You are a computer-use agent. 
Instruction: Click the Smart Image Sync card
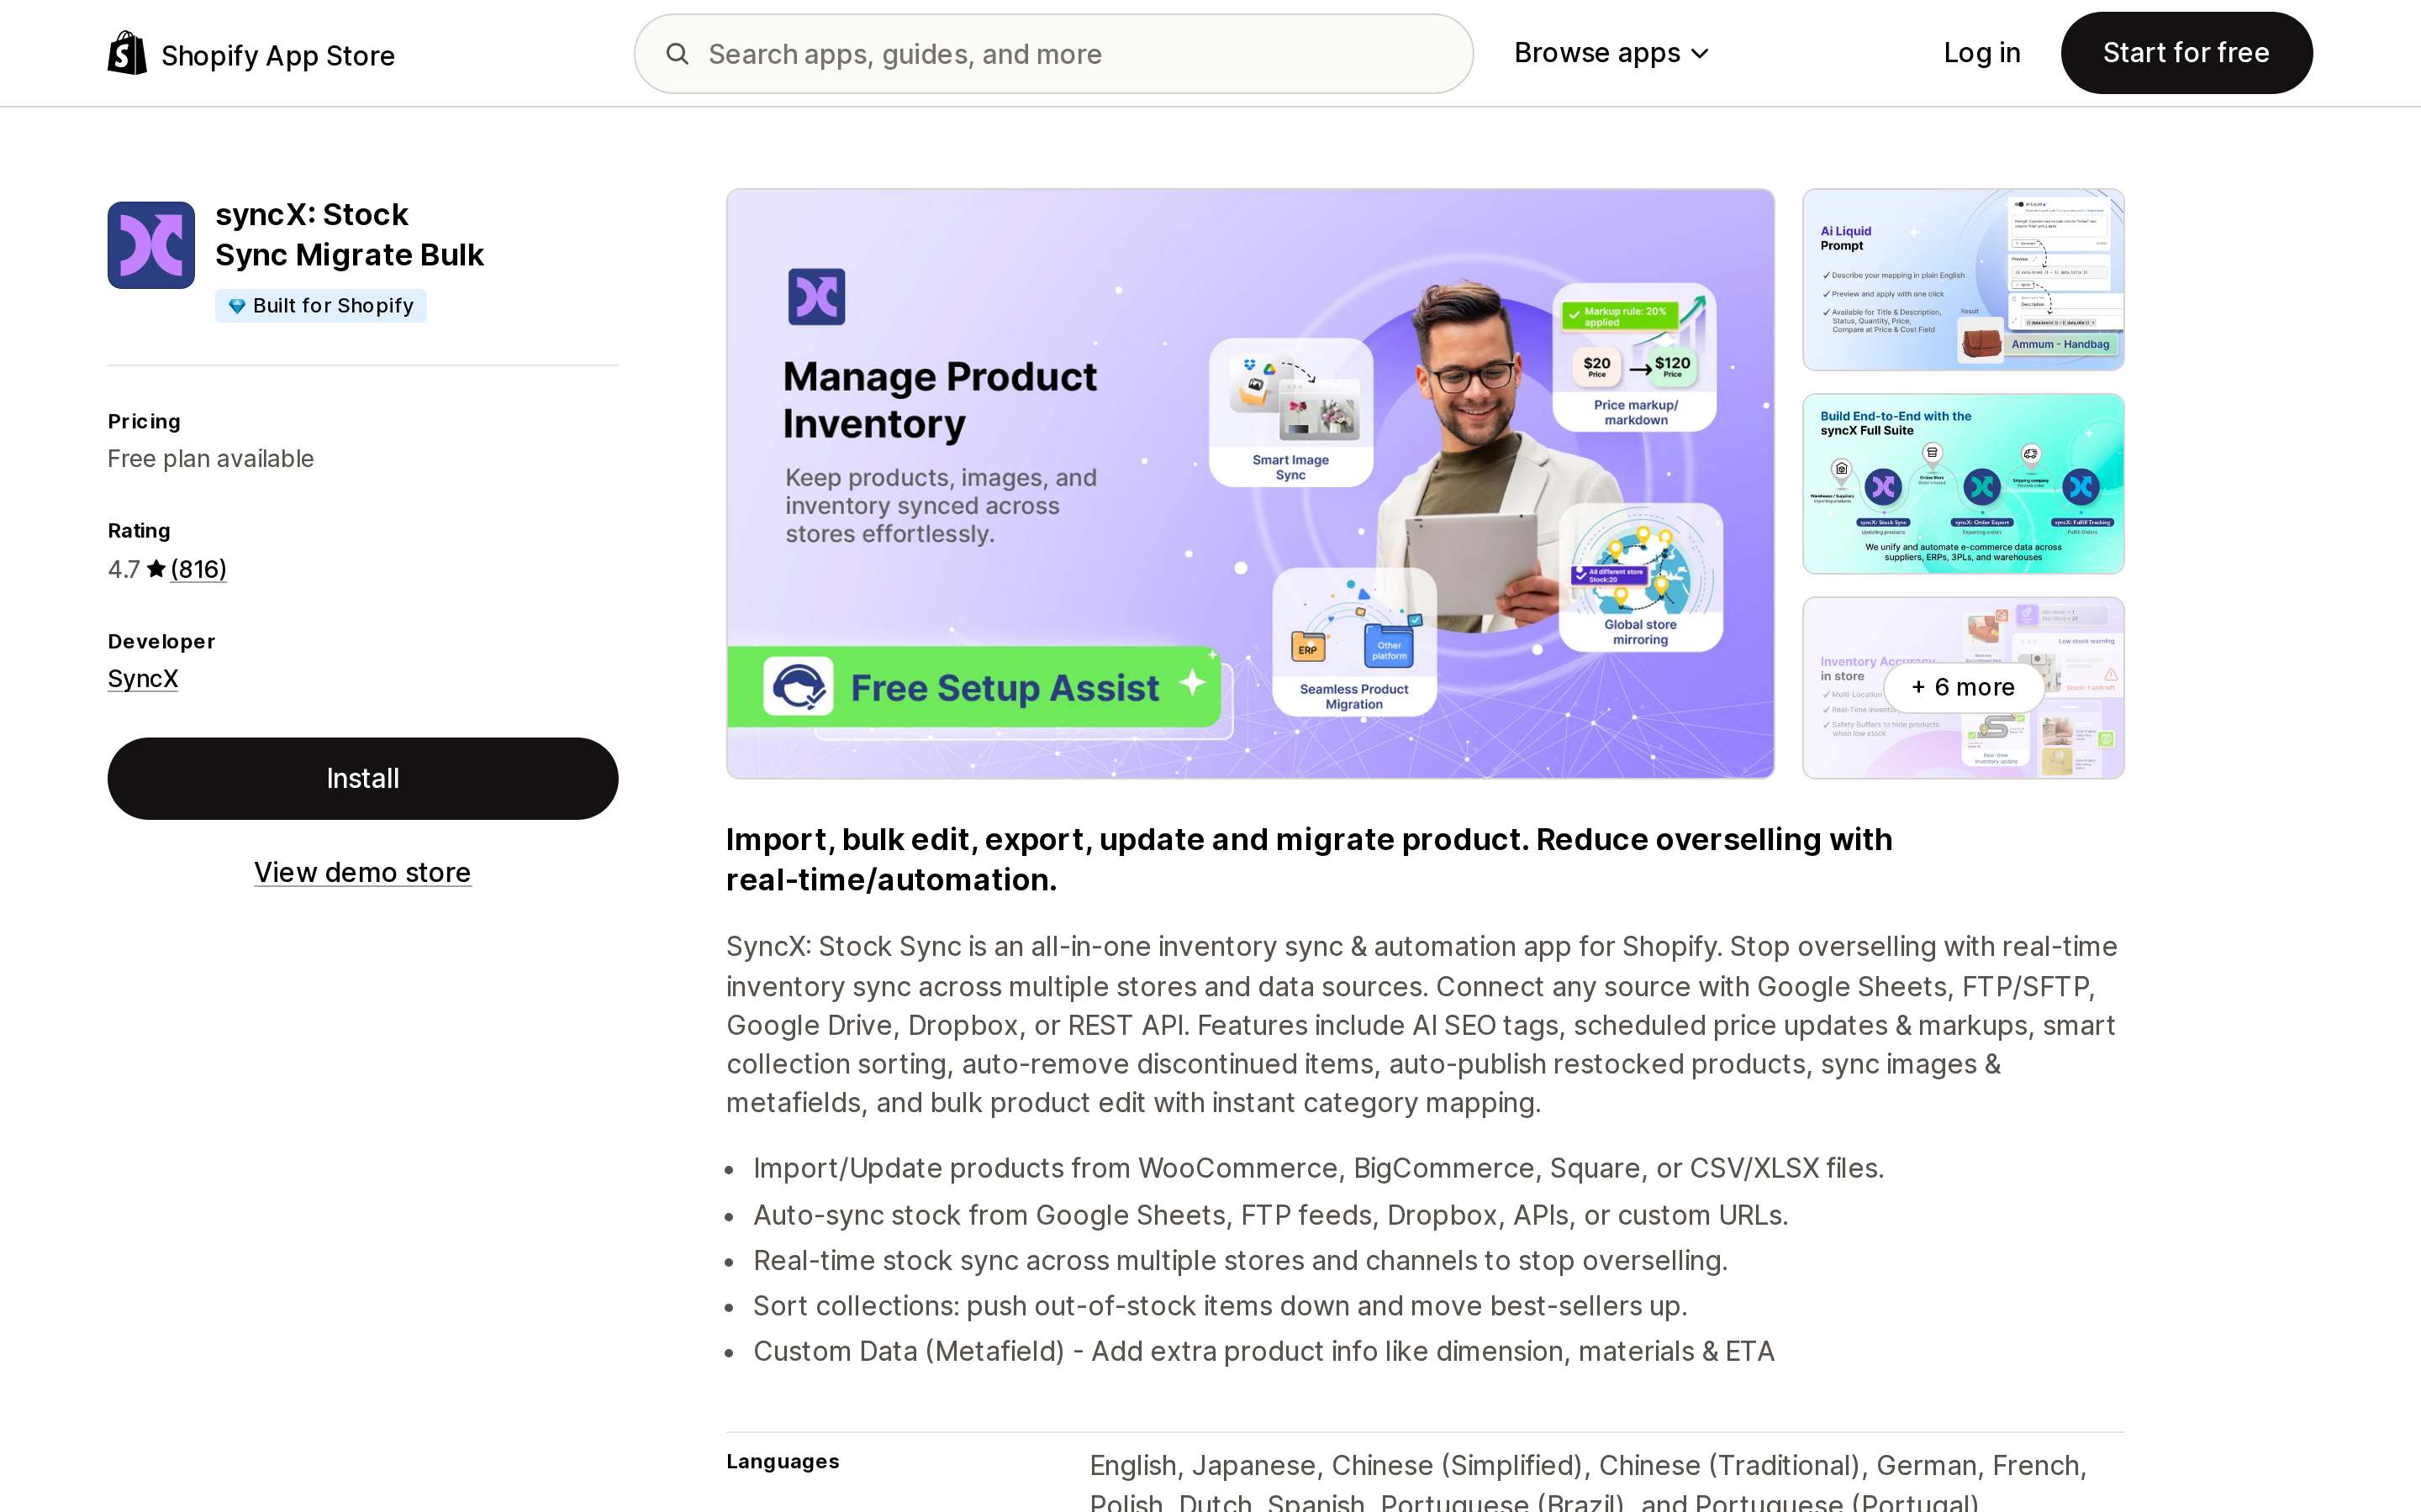[x=1290, y=412]
